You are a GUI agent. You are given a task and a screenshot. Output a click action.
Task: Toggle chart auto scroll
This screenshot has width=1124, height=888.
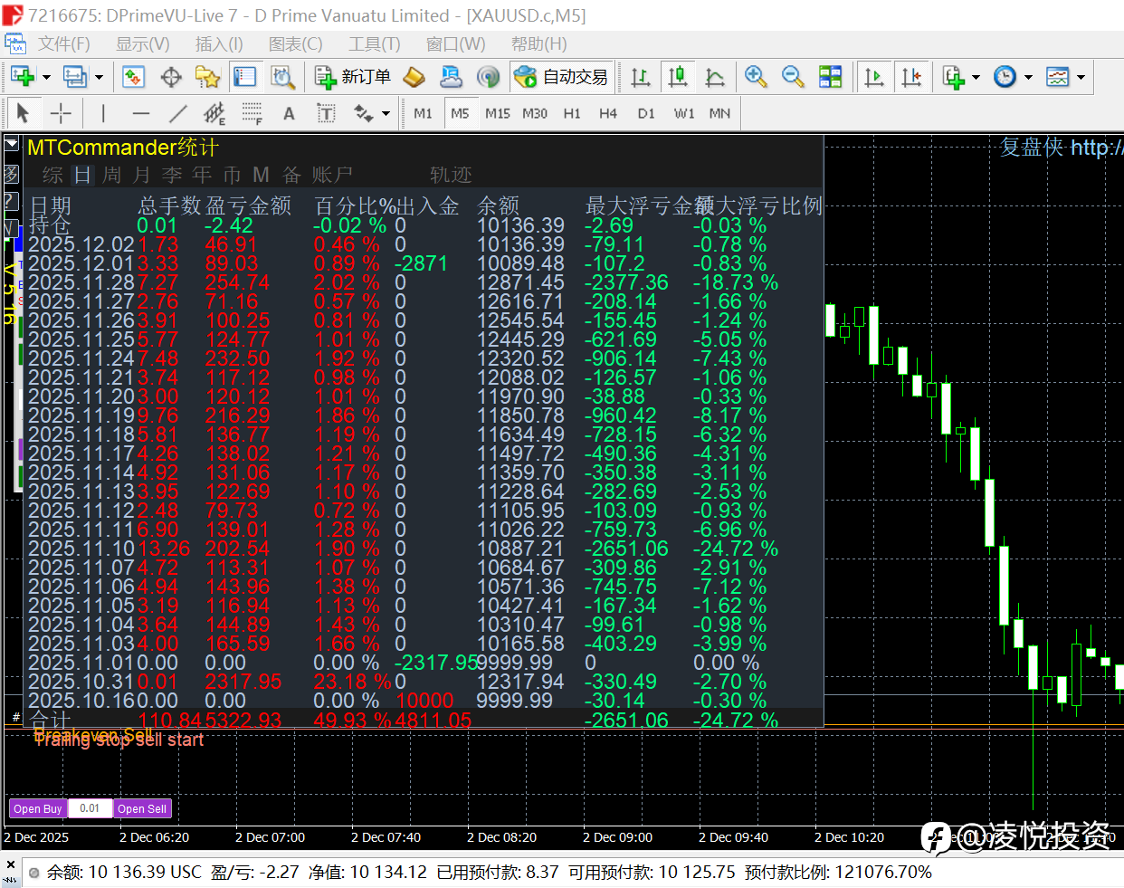[x=874, y=77]
